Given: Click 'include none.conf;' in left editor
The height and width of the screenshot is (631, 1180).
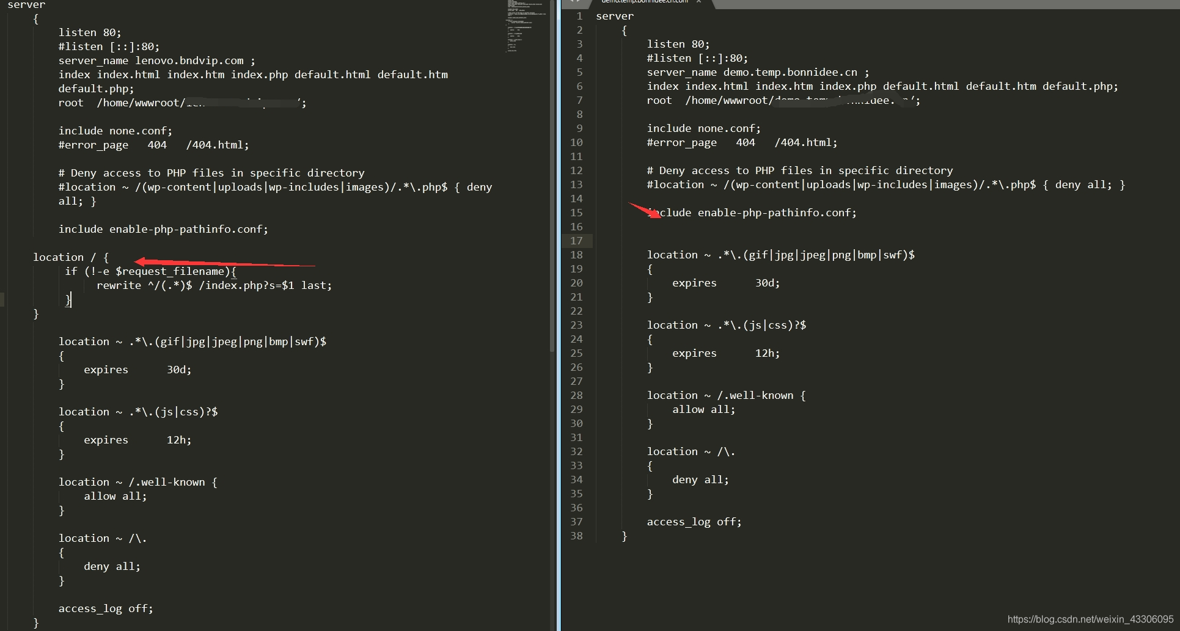Looking at the screenshot, I should coord(115,131).
